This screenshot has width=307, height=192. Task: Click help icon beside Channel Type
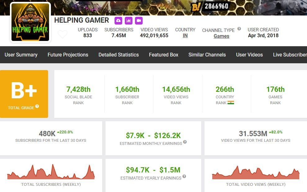click(x=239, y=29)
